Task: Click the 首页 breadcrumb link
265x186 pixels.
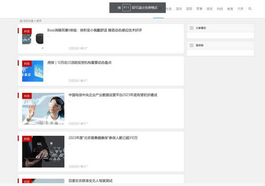Action: pos(39,21)
